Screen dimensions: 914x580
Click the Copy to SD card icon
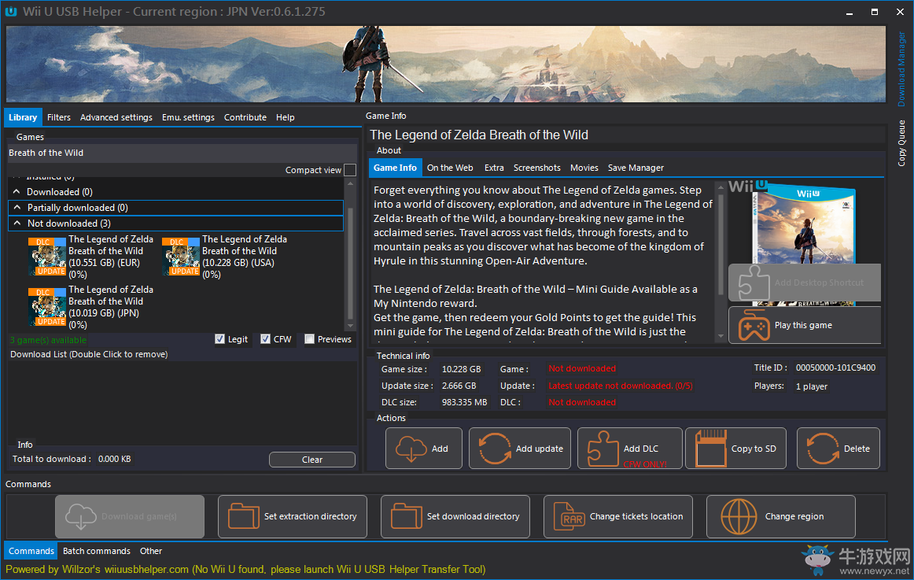[x=710, y=449]
